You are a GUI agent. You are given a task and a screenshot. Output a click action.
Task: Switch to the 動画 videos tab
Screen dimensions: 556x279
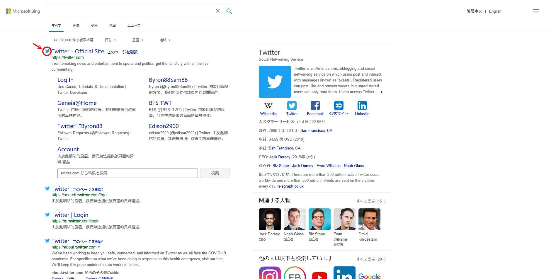[94, 25]
